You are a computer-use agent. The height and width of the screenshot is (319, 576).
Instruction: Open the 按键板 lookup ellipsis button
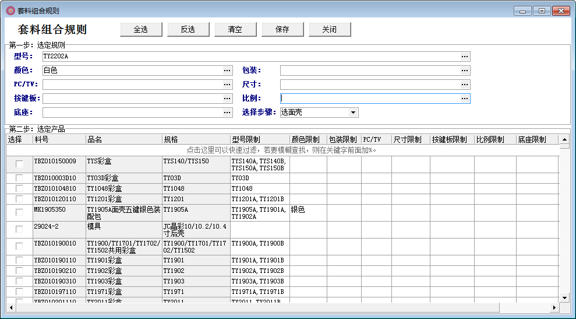(x=227, y=98)
